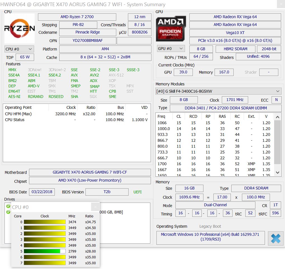
Task: Click the tRFC 596 field
Action: [x=275, y=213]
